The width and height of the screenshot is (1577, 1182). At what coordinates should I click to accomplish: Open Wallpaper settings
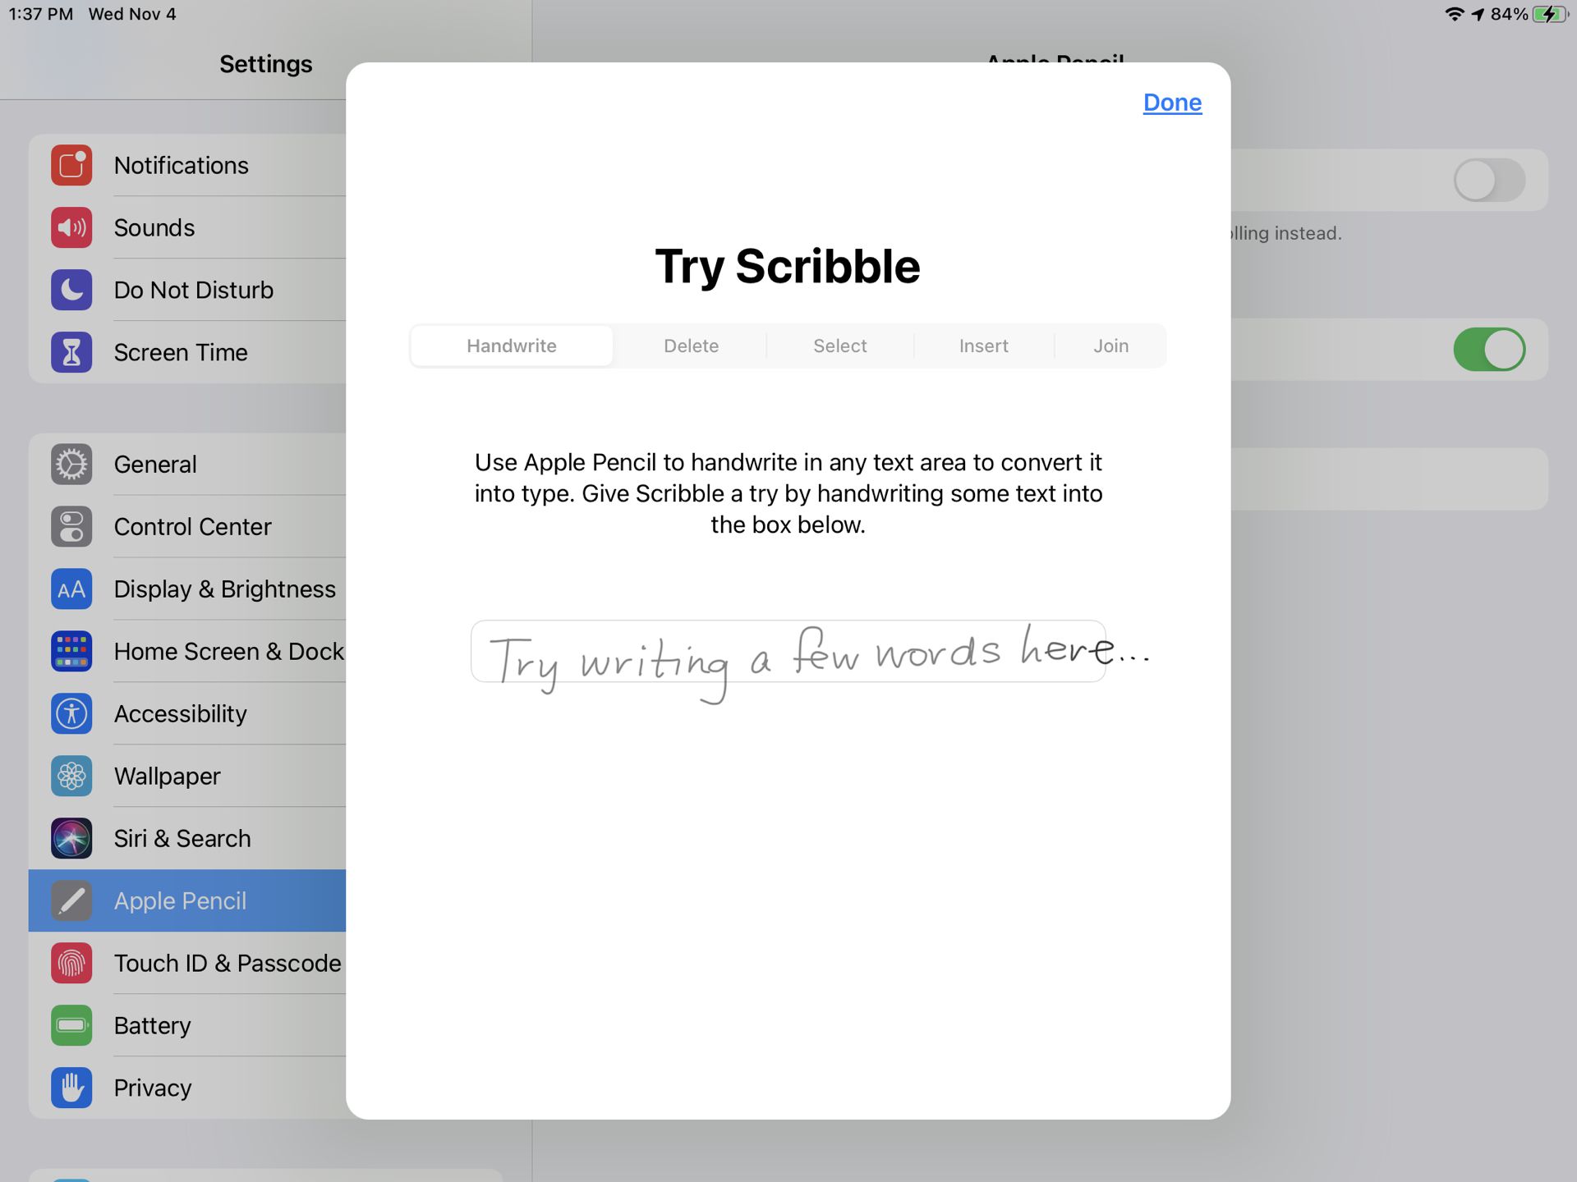[187, 776]
